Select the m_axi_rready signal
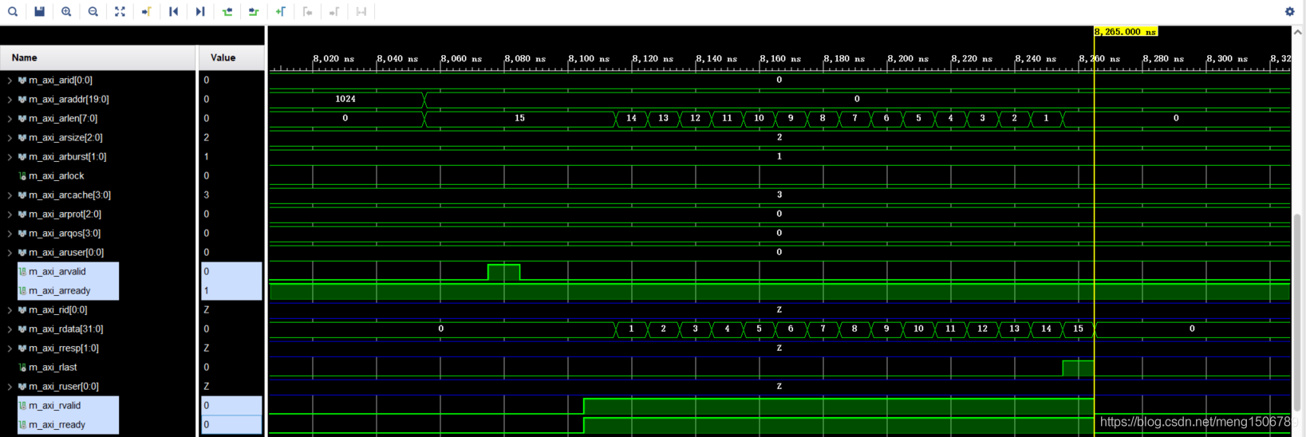 (x=57, y=425)
